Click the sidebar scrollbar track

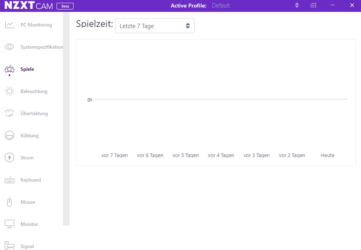[x=66, y=119]
